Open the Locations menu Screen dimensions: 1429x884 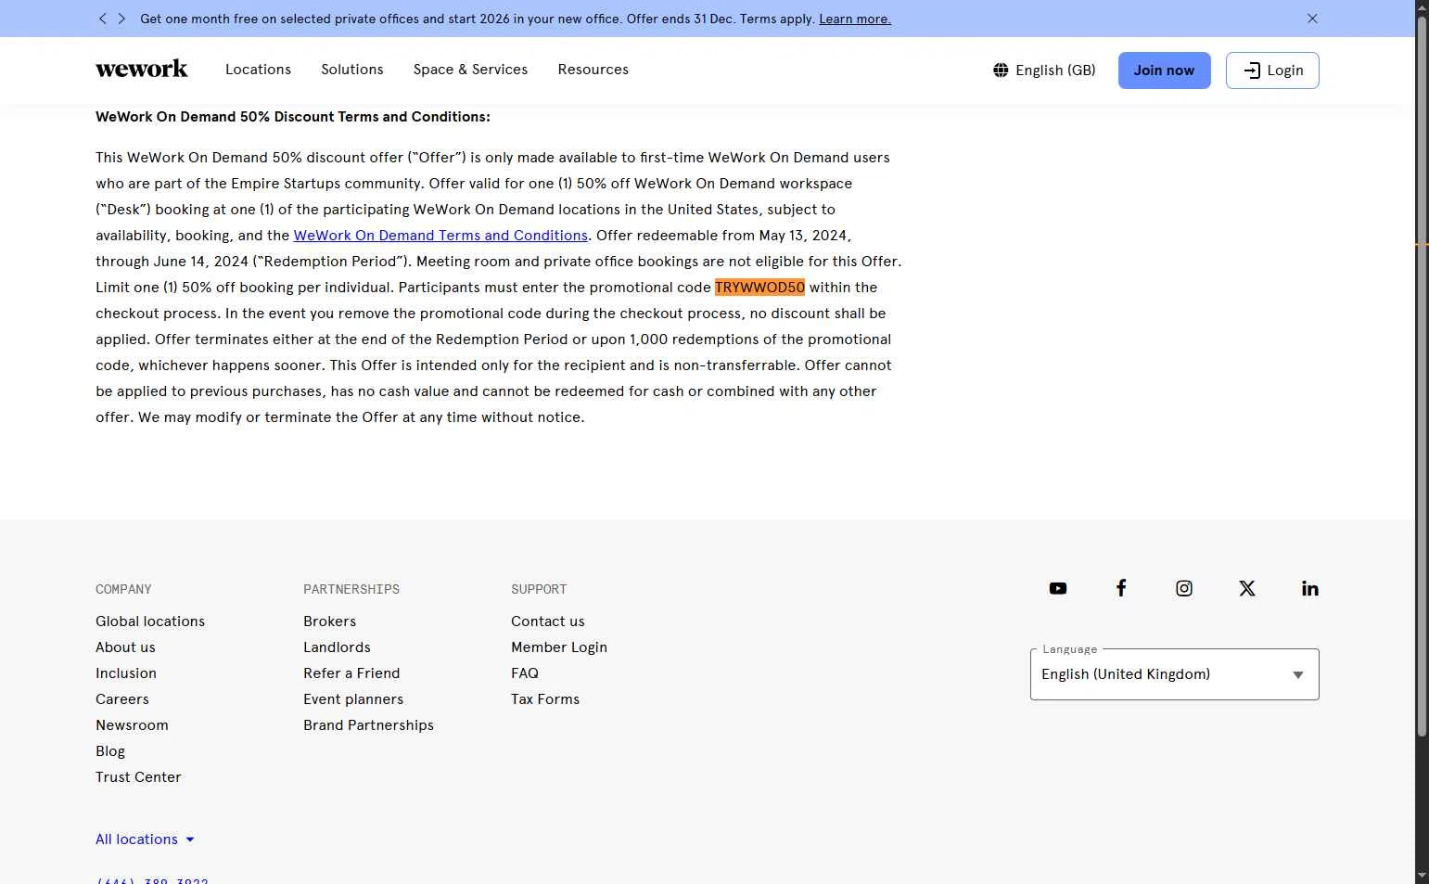(258, 70)
